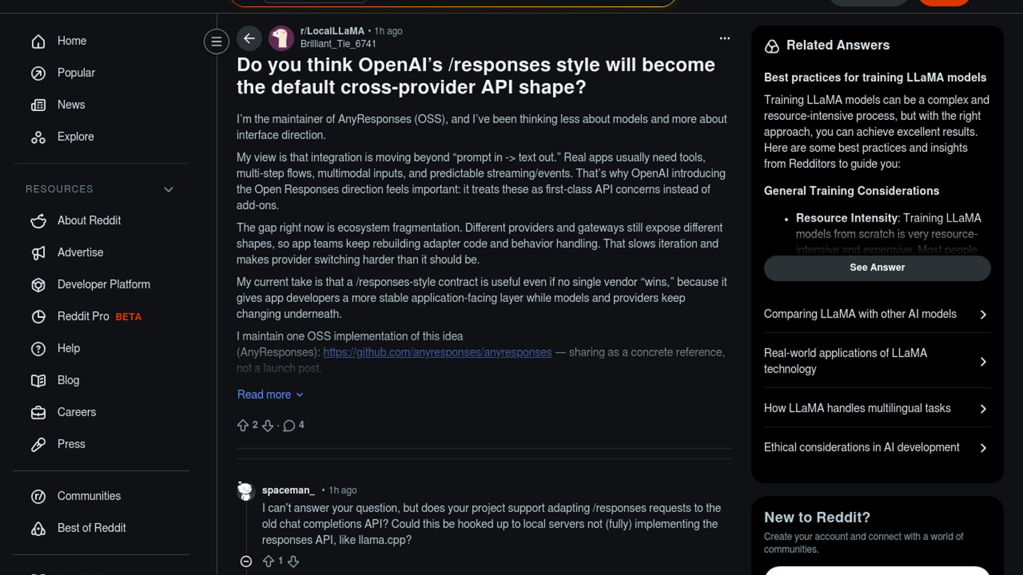The width and height of the screenshot is (1023, 575).
Task: Click the back arrow button
Action: [249, 38]
